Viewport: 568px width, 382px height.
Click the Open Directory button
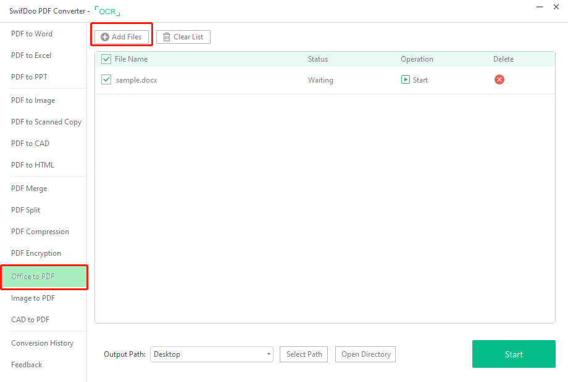(365, 354)
